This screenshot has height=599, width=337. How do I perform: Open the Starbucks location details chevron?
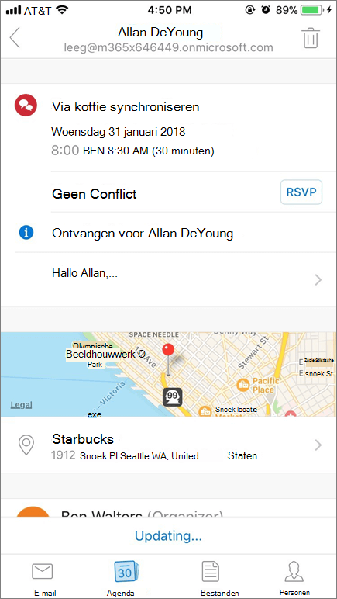318,445
